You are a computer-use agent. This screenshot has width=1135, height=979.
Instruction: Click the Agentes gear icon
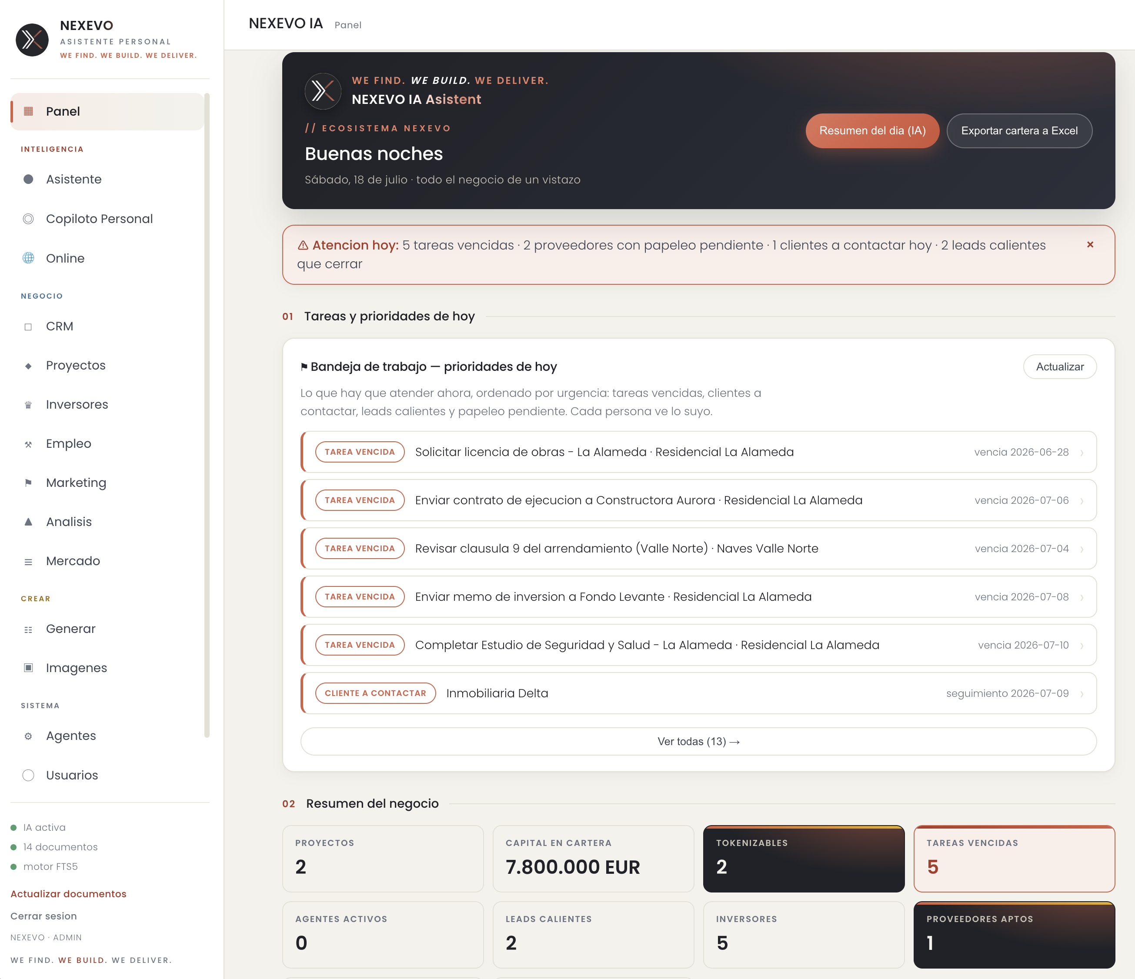29,736
